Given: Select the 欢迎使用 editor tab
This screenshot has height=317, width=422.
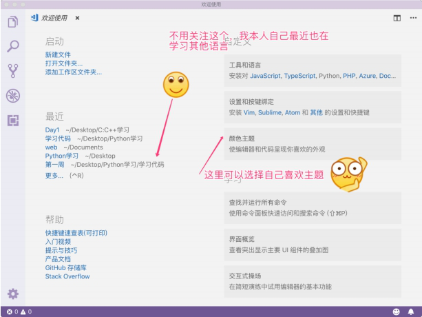Looking at the screenshot, I should tap(54, 18).
